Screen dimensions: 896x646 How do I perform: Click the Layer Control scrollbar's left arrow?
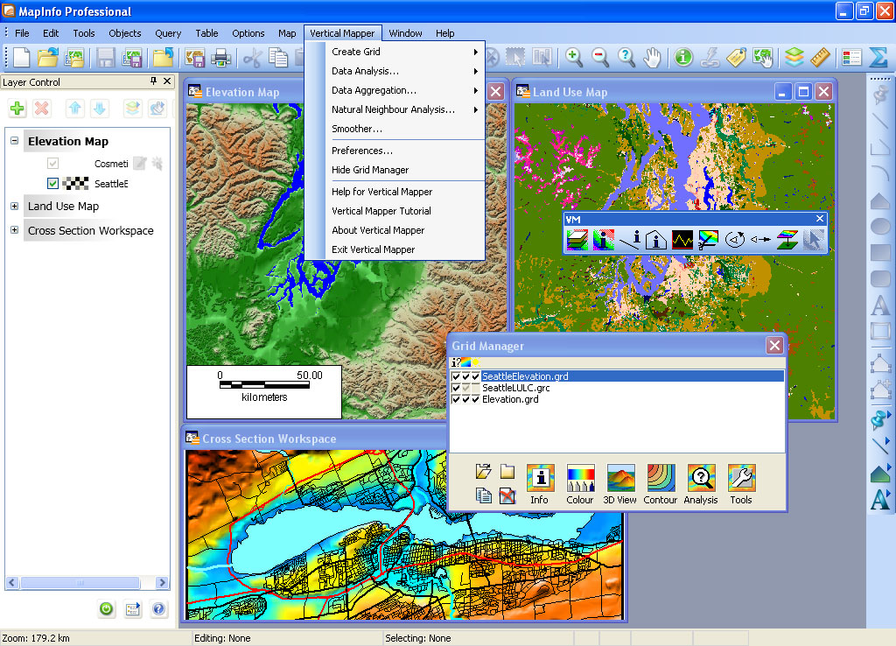[x=12, y=583]
